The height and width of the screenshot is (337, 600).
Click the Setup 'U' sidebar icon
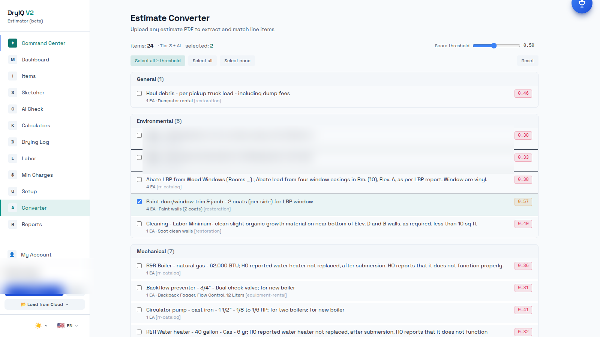[x=13, y=191]
